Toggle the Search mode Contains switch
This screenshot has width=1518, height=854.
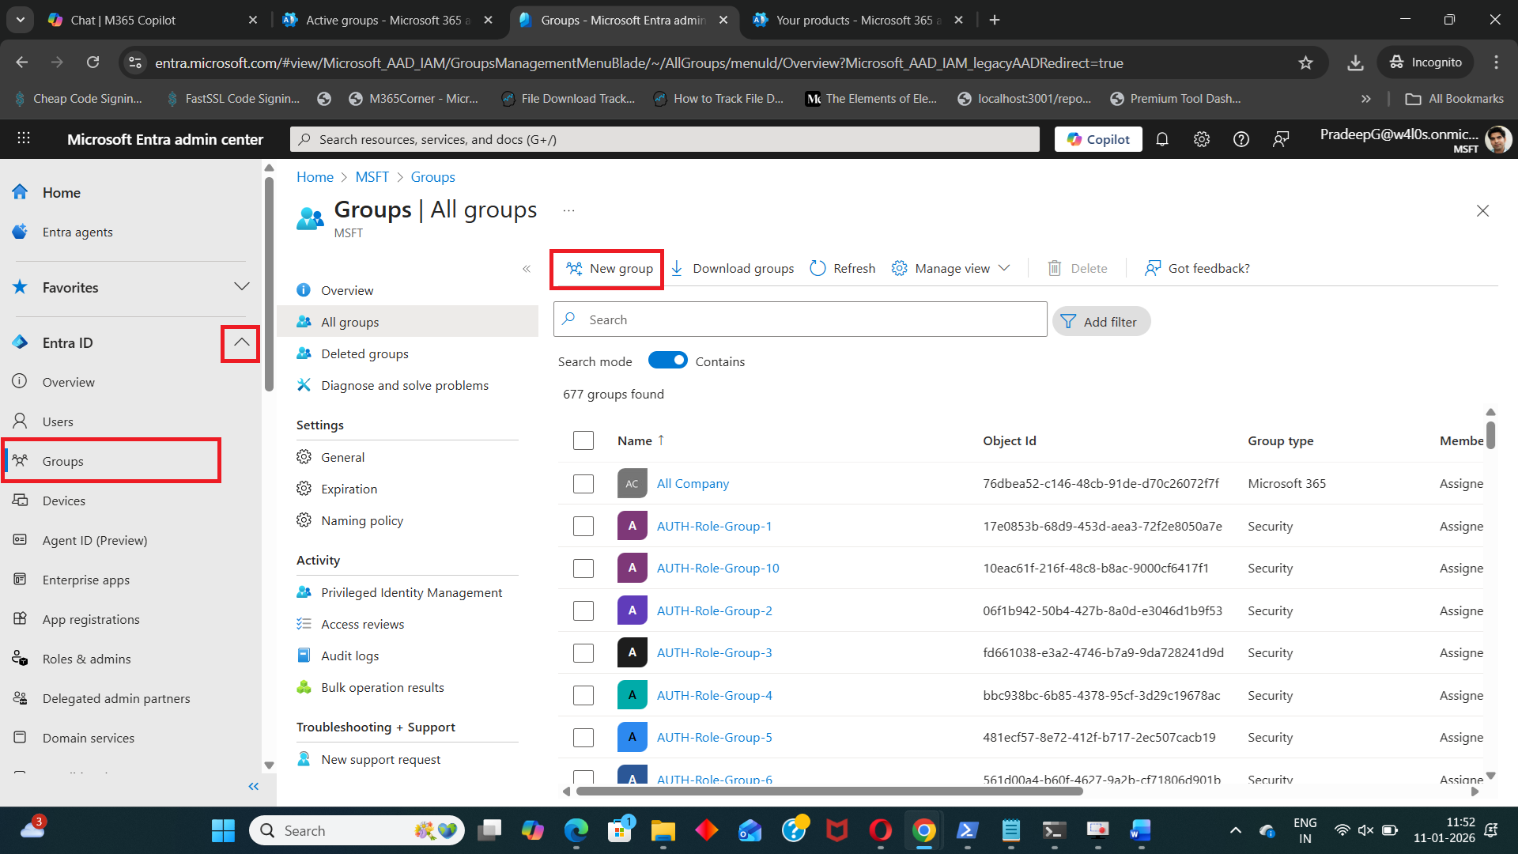point(668,361)
